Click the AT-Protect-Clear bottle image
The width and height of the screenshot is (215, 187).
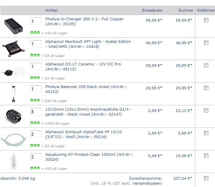point(14,162)
